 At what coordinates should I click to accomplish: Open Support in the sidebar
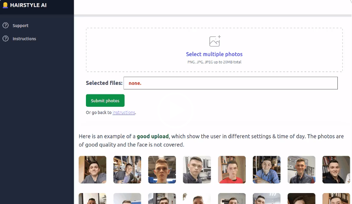[x=21, y=26]
